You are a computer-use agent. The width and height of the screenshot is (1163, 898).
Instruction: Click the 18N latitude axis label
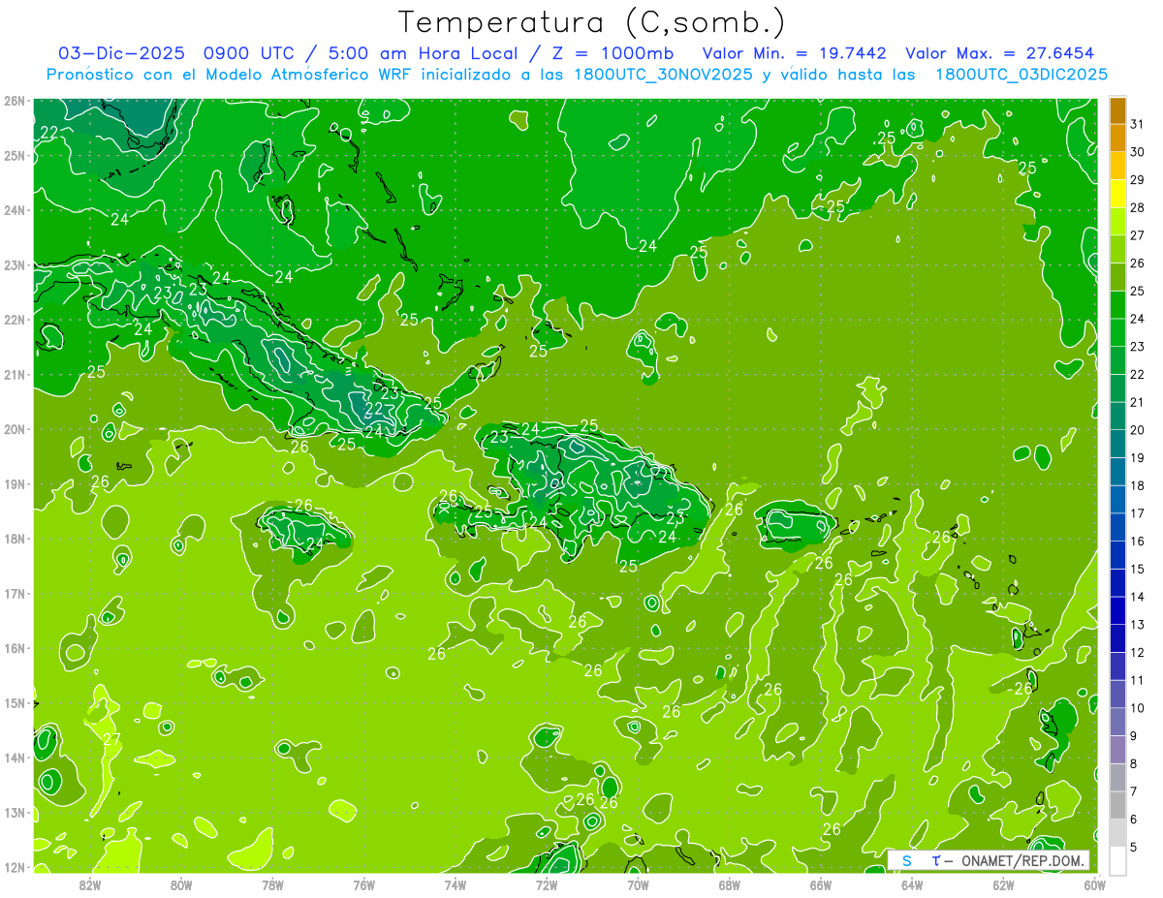pyautogui.click(x=14, y=539)
